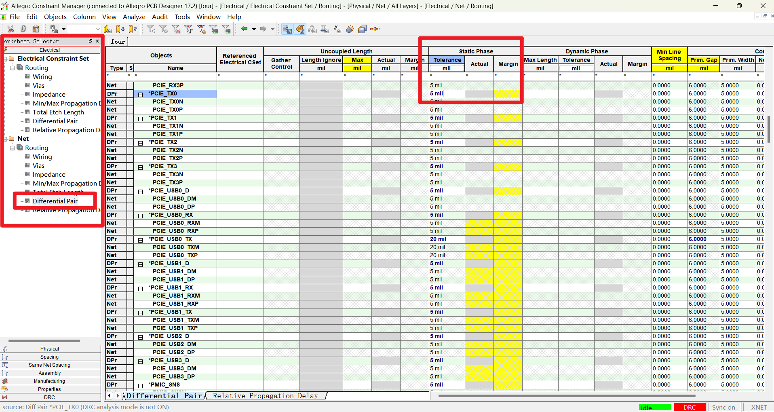Image resolution: width=774 pixels, height=412 pixels.
Task: Switch to Same Net Spacing domain
Action: click(x=50, y=365)
